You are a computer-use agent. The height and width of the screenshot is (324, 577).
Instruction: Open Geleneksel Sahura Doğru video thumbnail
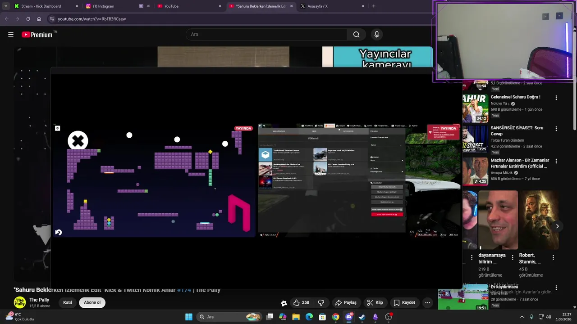[x=475, y=108]
